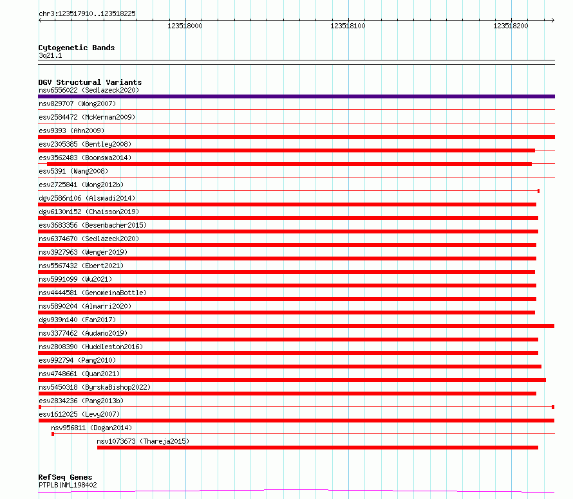Click the red bar under dgv939n140 (Fan2017)
This screenshot has width=573, height=499.
pyautogui.click(x=296, y=326)
